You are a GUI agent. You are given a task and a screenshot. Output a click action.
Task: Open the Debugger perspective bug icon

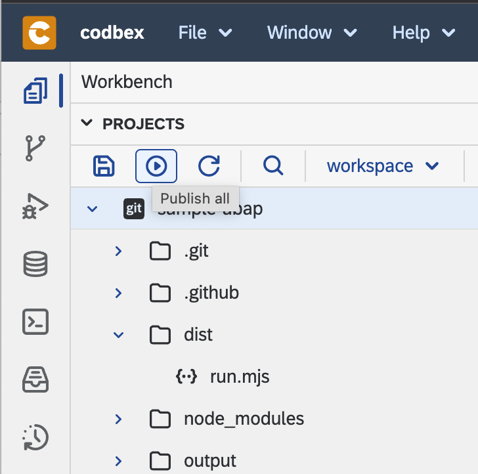coord(35,206)
